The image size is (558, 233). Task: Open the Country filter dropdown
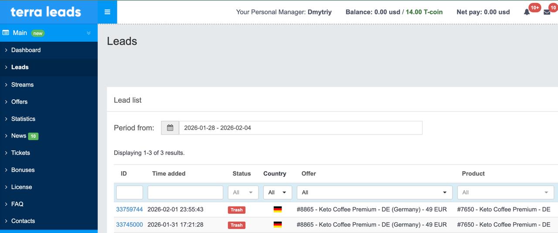click(x=277, y=192)
